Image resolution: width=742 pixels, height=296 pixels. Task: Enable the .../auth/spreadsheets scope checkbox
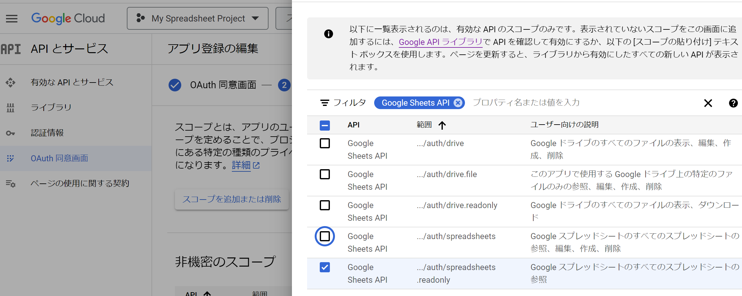pyautogui.click(x=325, y=236)
